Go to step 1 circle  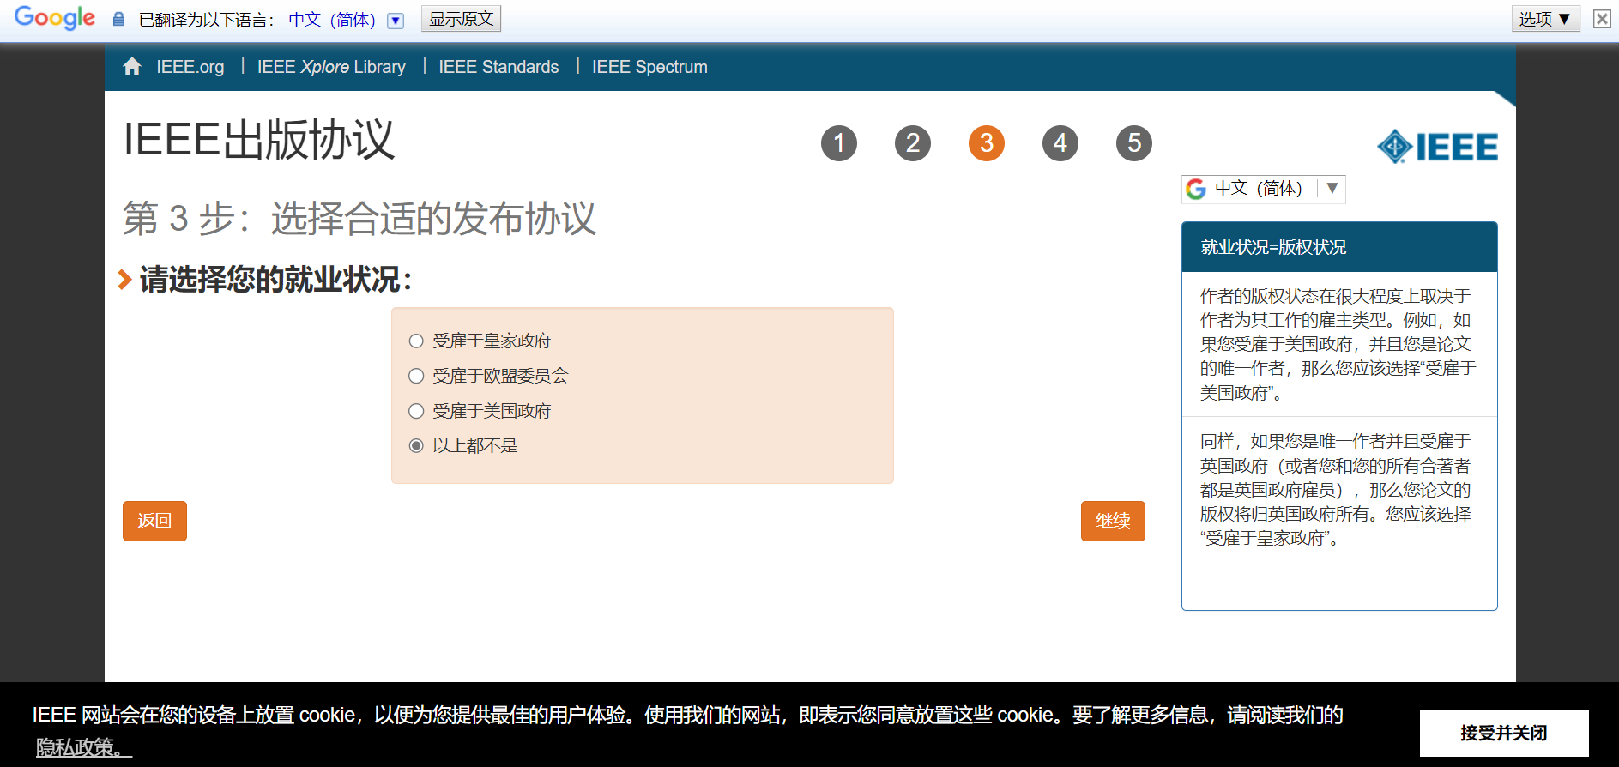point(839,143)
